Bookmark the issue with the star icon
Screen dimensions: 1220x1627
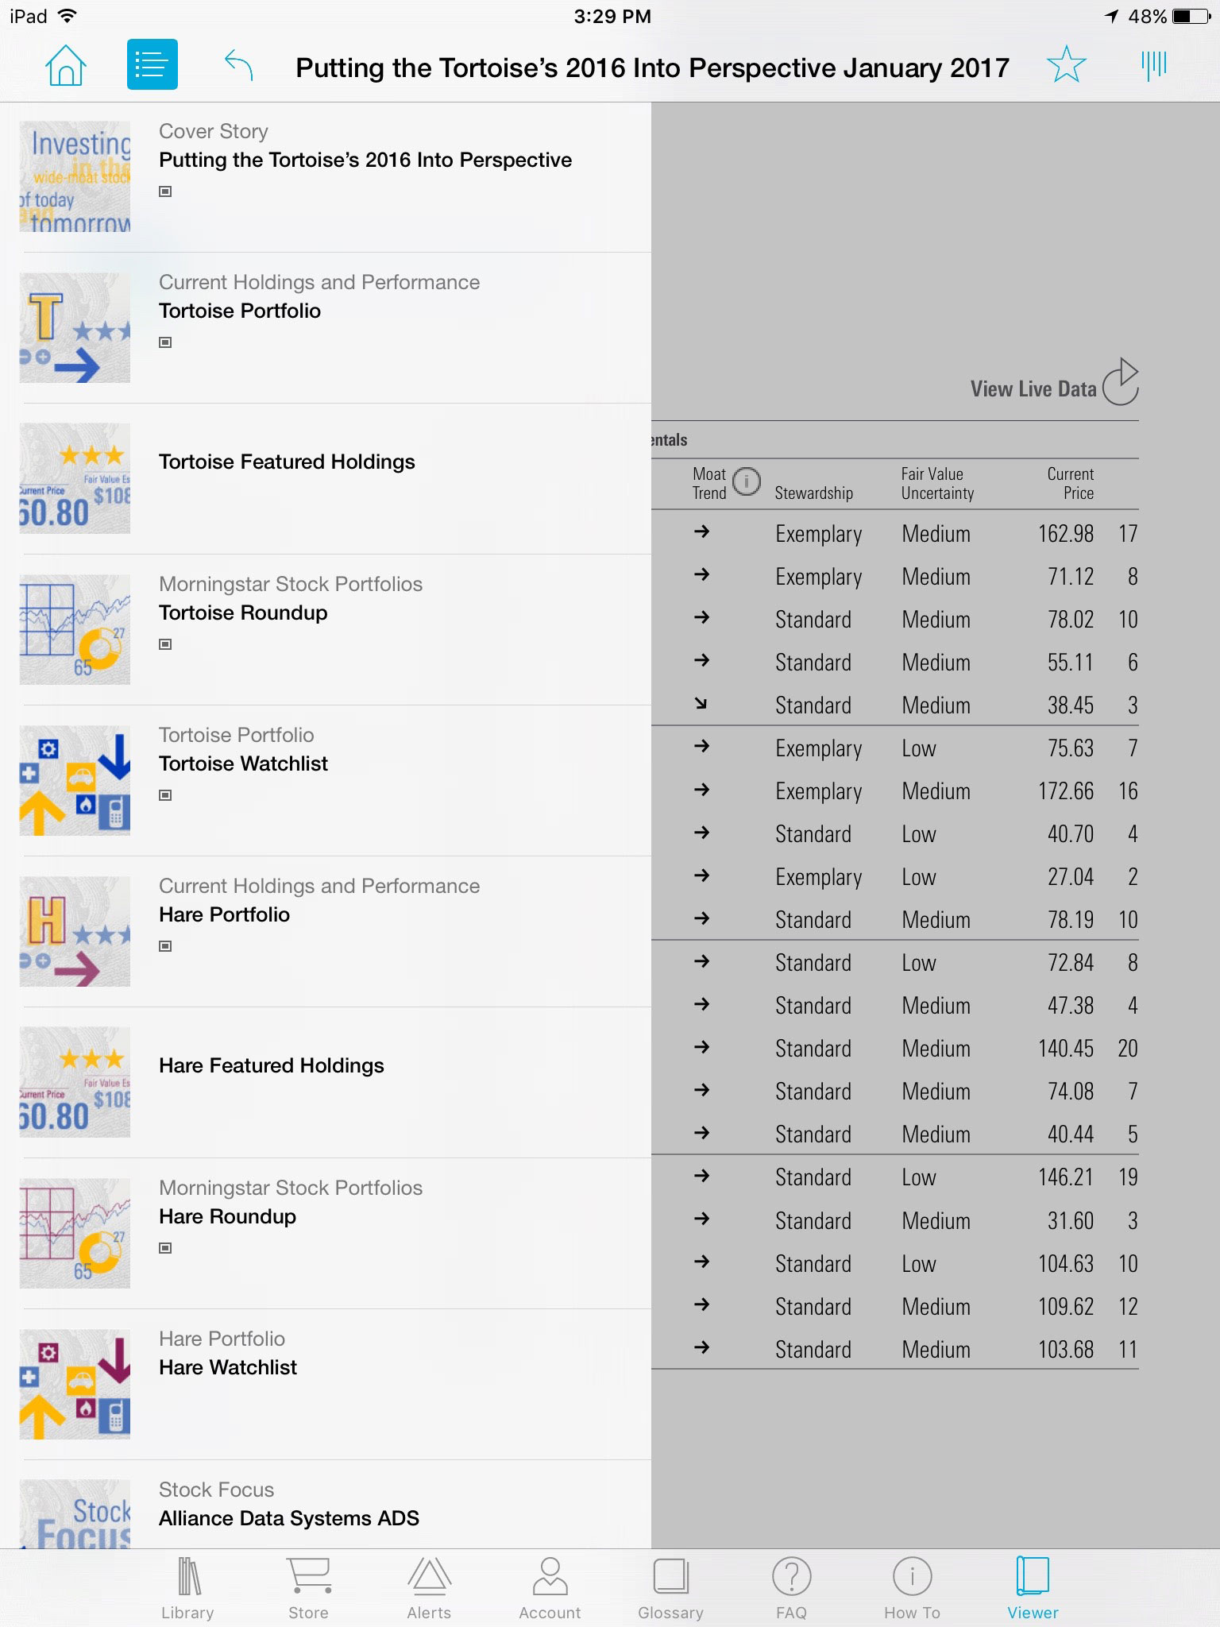click(x=1066, y=64)
